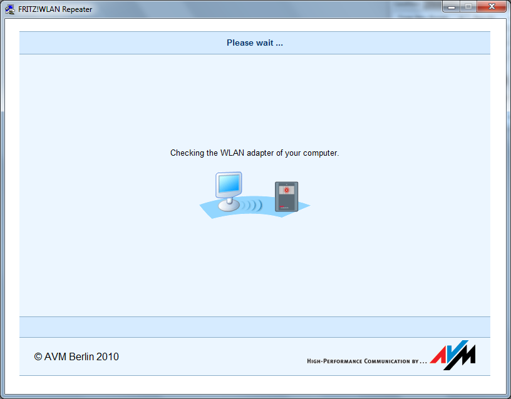Click the "© AVM Berlin 2010" copyright text

[76, 357]
